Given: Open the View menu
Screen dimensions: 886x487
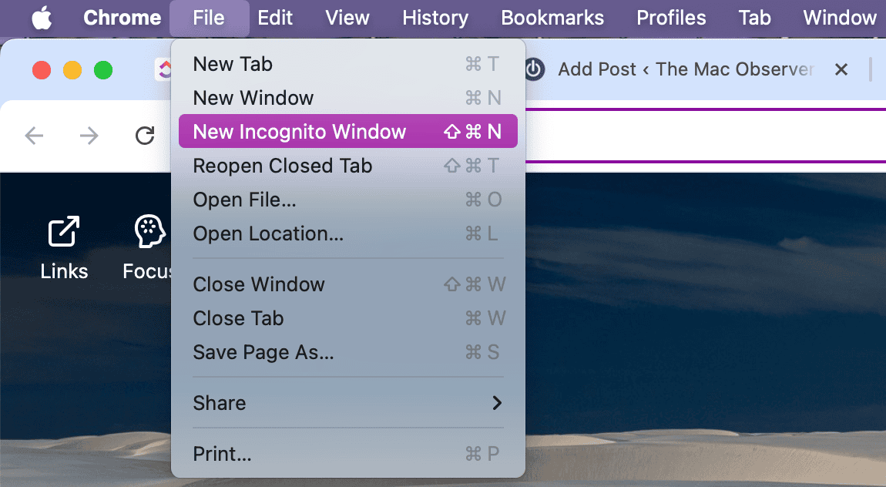Looking at the screenshot, I should pyautogui.click(x=347, y=18).
